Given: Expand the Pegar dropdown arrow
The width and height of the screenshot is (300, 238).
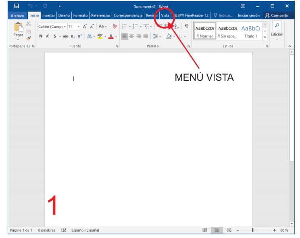Looking at the screenshot, I should click(18, 40).
